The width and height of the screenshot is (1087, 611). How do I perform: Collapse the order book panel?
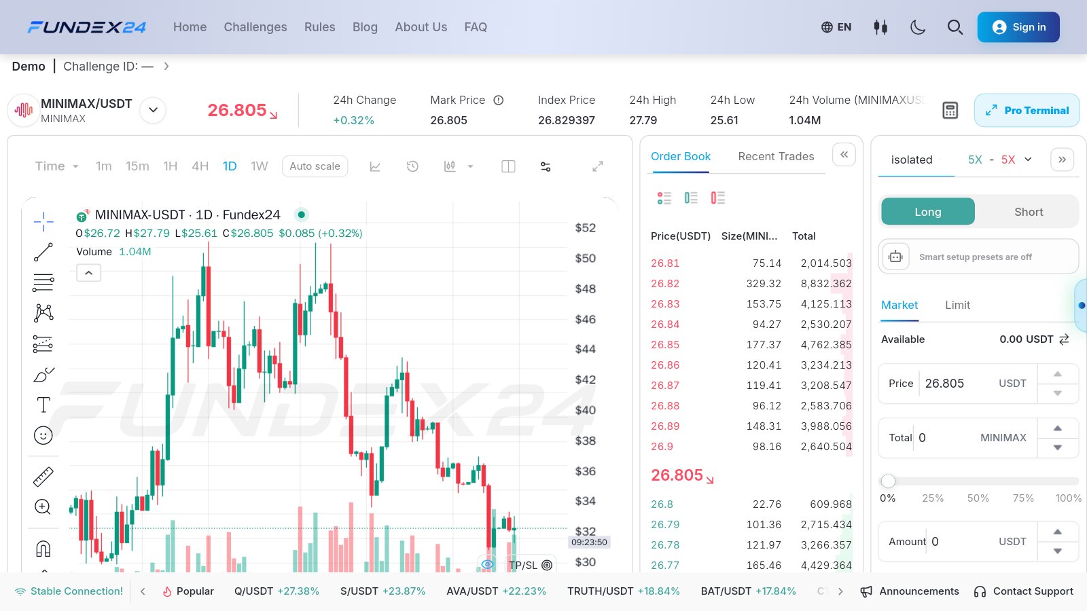click(844, 155)
